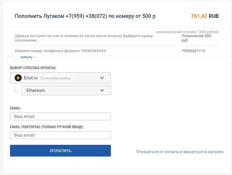
Task: Collapse order details with СКРЫТЬ
Action: point(26,57)
